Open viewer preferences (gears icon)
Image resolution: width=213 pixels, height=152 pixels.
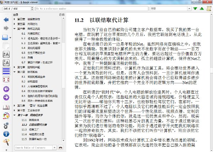pos(6,125)
